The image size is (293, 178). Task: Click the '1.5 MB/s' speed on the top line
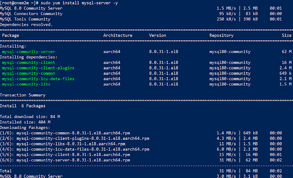(226, 8)
